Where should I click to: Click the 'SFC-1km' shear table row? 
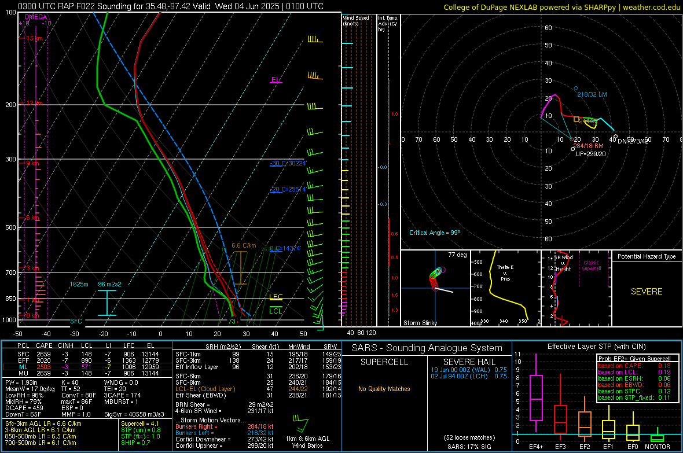coord(258,354)
